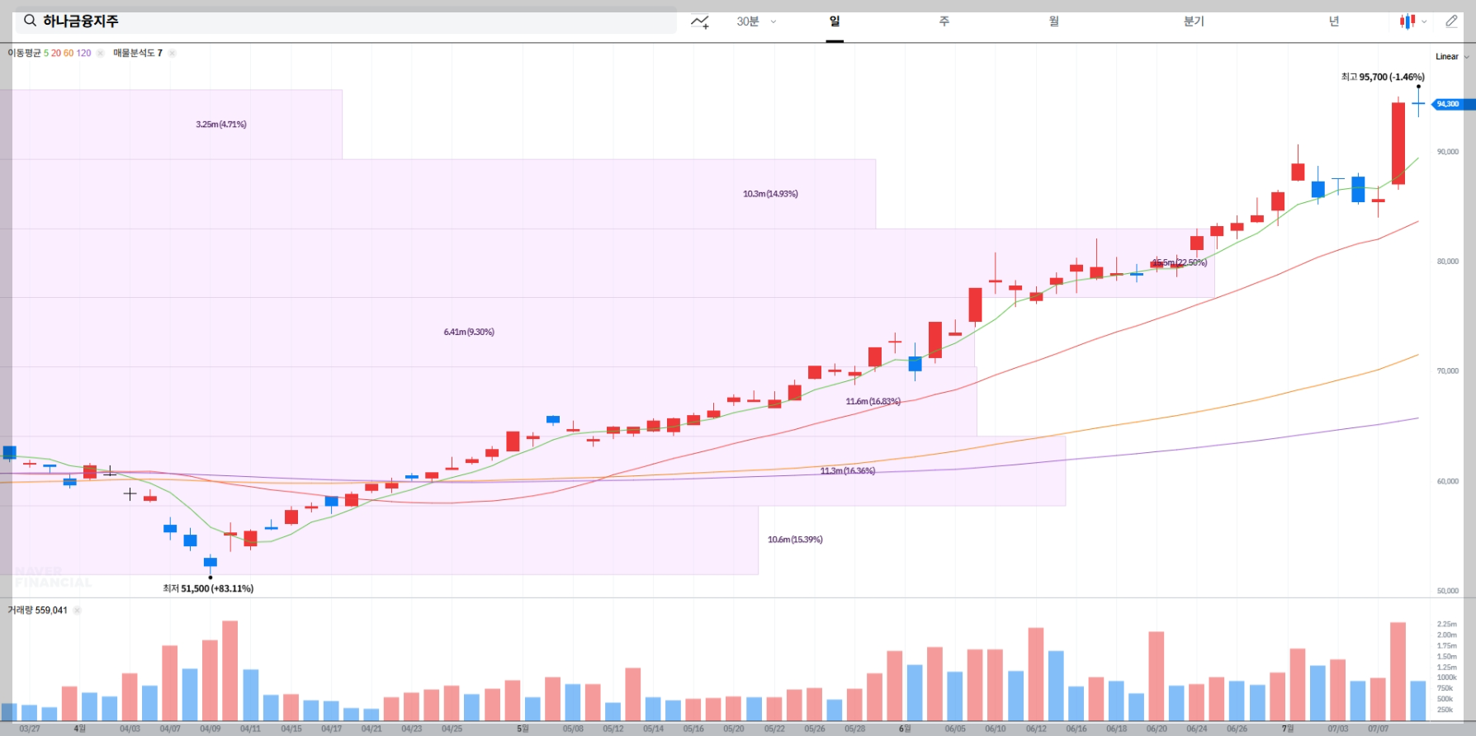Click the 90,000 price axis label
The image size is (1476, 736).
click(x=1448, y=152)
